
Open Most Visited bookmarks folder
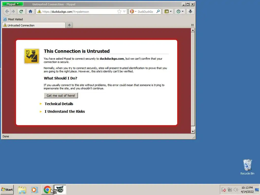coord(13,19)
